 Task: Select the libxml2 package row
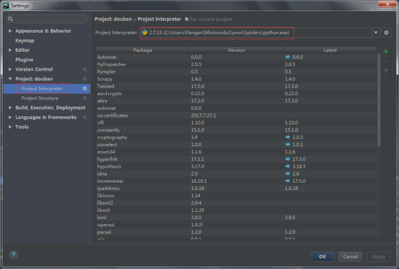pyautogui.click(x=237, y=203)
